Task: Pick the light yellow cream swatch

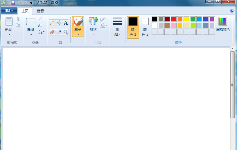Action: pyautogui.click(x=186, y=26)
